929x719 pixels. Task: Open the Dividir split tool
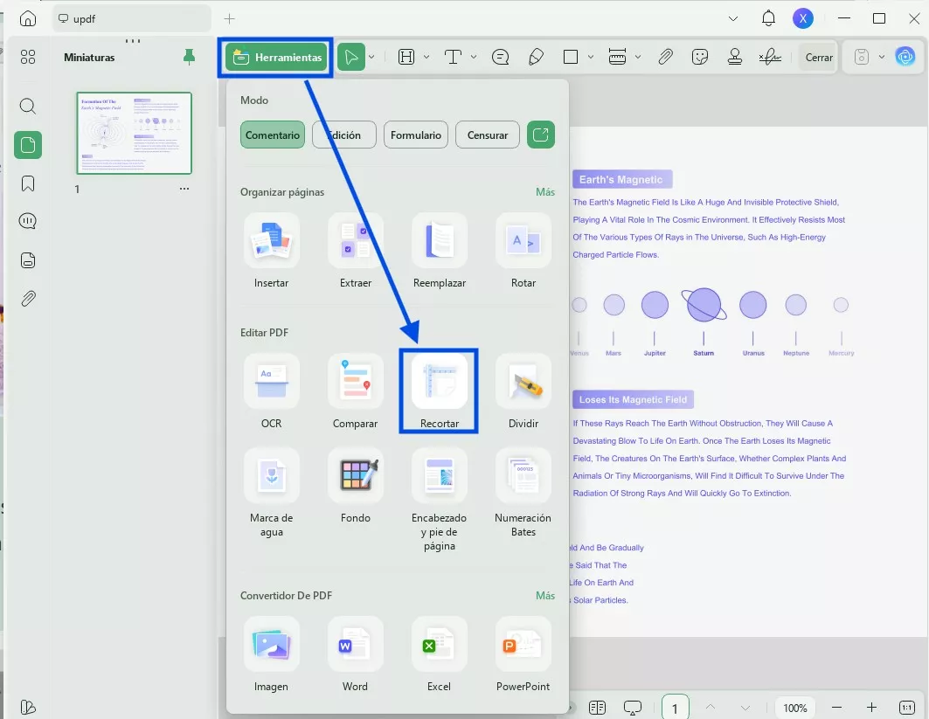point(523,381)
